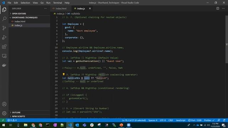Open Zoom from the taskbar
228x128 pixels.
(x=129, y=125)
